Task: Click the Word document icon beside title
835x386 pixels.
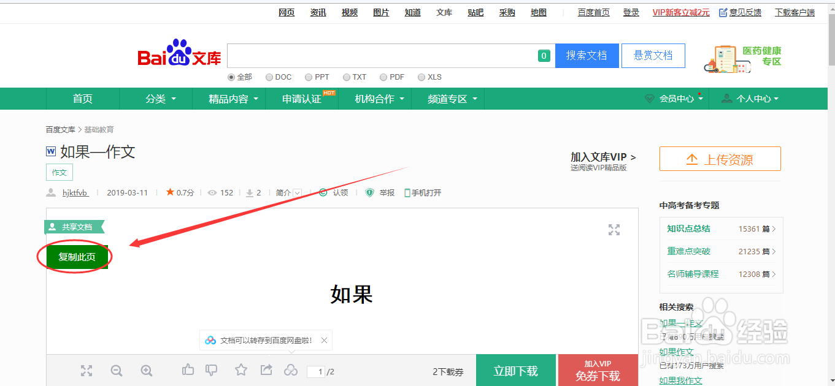Action: pyautogui.click(x=51, y=151)
